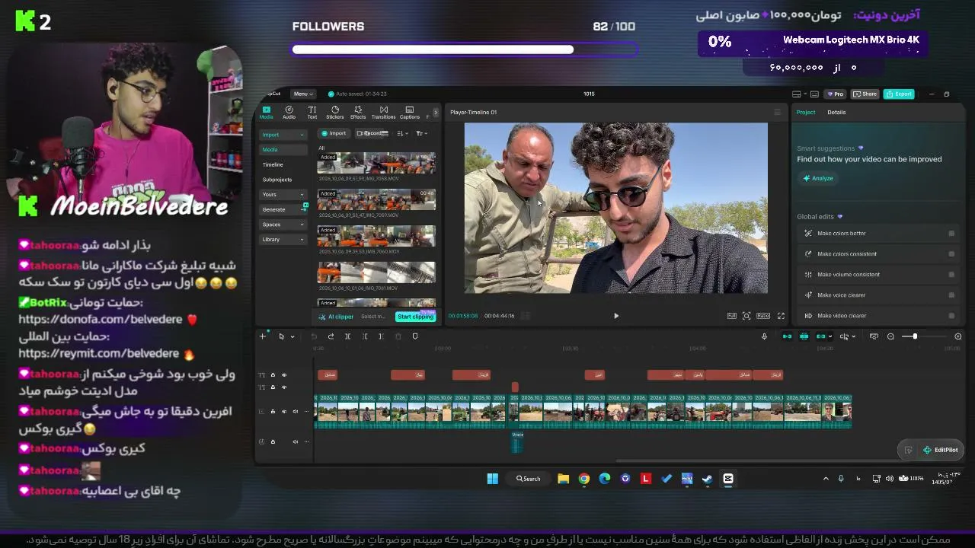Click the Steam icon in the taskbar

[707, 479]
